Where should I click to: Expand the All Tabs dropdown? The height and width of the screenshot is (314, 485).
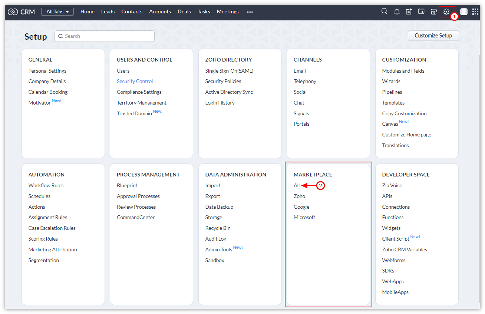coord(57,11)
